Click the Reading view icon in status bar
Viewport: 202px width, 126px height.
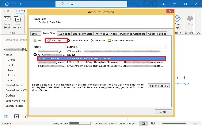click(153, 123)
